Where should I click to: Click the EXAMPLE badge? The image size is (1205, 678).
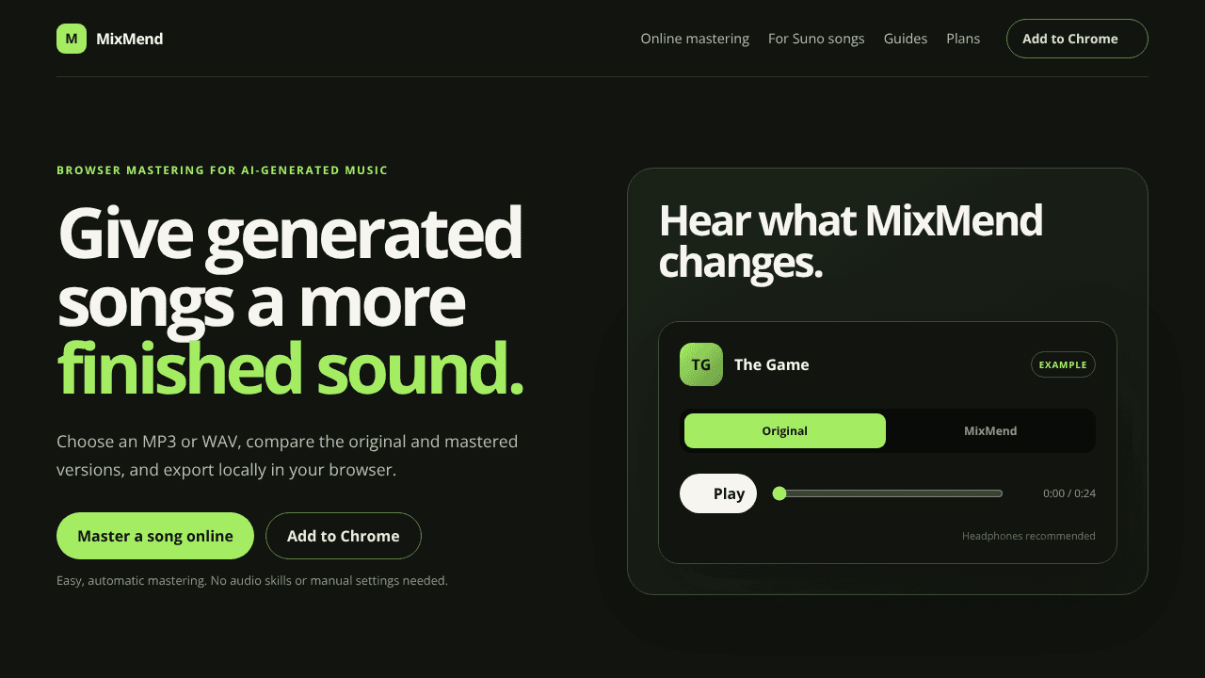point(1063,364)
